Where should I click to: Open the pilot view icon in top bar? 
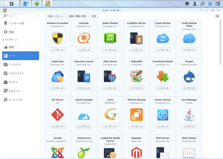point(210,4)
